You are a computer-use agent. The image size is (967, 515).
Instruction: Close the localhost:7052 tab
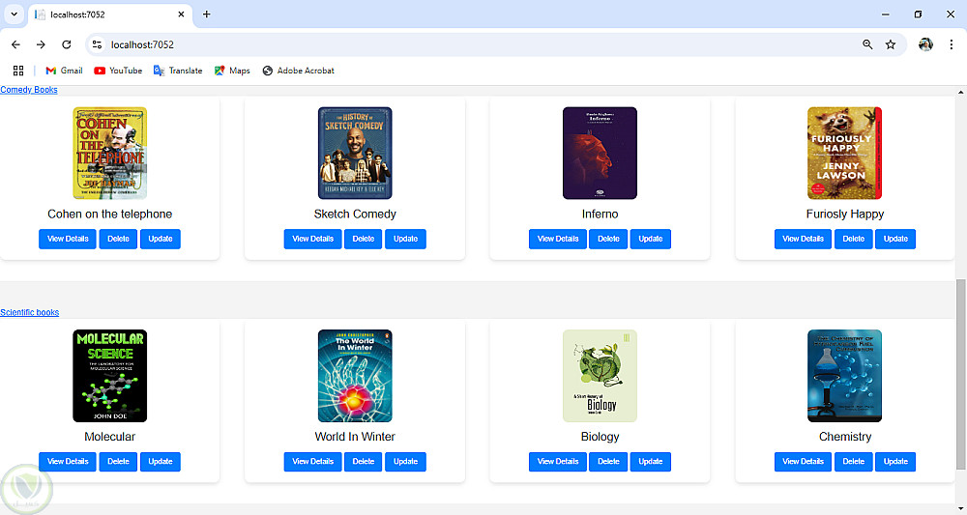point(182,14)
